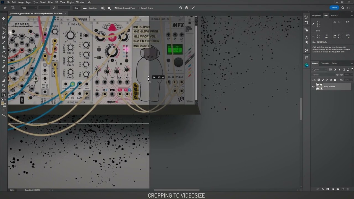The width and height of the screenshot is (354, 199).
Task: Click the Crop Preview layer thumbnail
Action: 319,87
